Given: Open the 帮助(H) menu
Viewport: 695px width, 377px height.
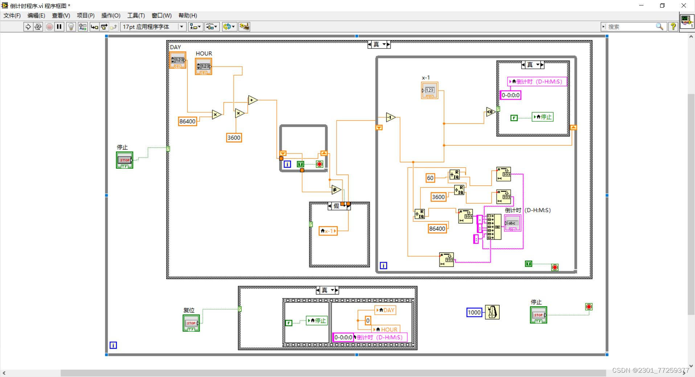Looking at the screenshot, I should click(x=188, y=16).
